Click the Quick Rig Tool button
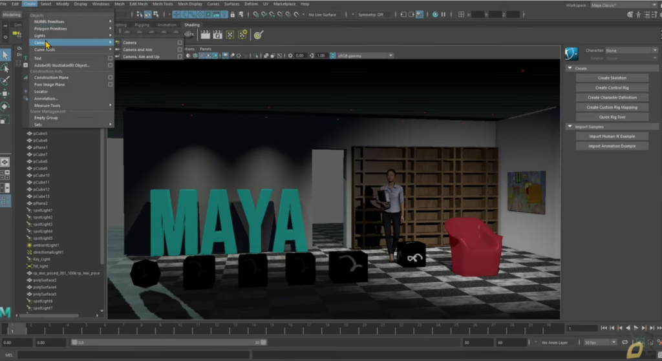 click(612, 117)
